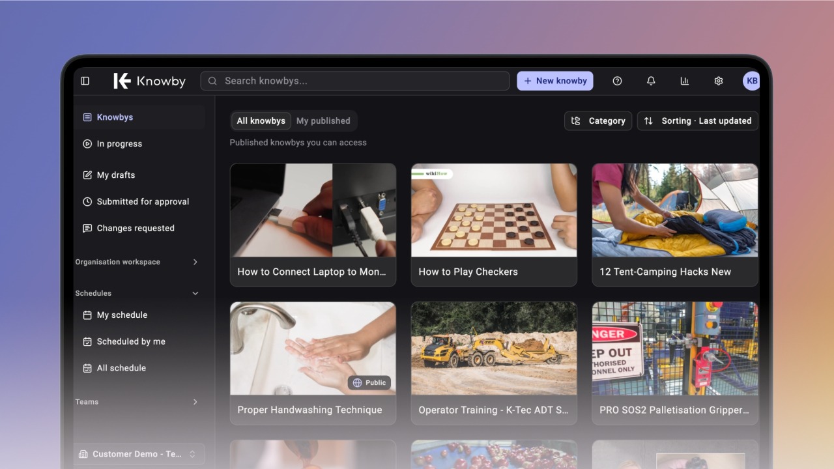Click the KB user avatar

point(751,81)
